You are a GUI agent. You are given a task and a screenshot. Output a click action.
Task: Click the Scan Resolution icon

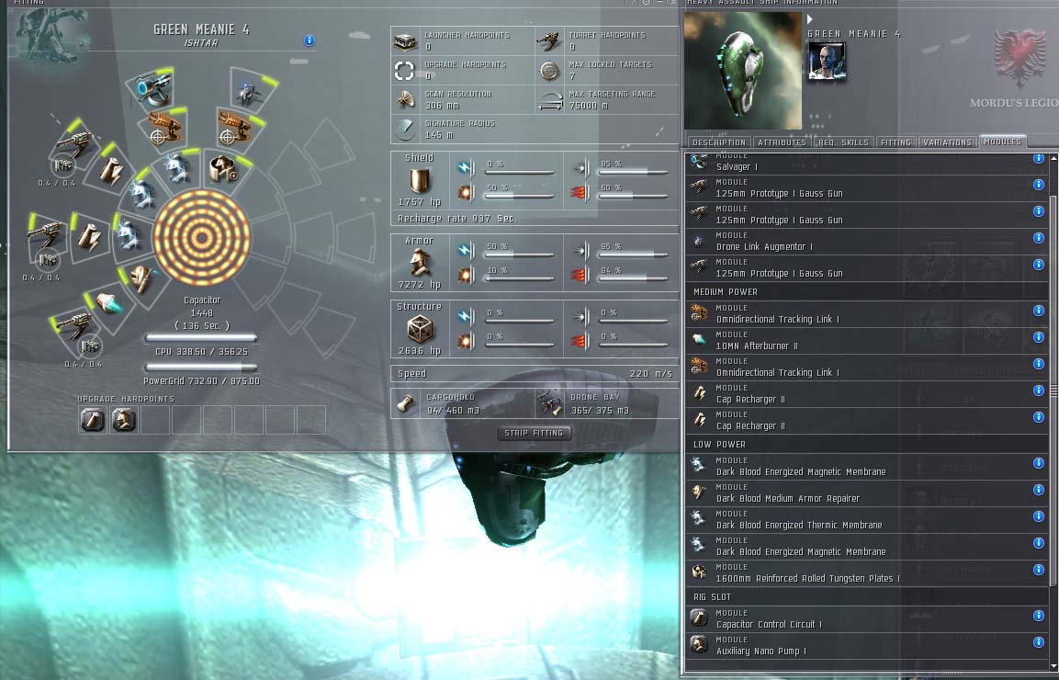pyautogui.click(x=405, y=100)
